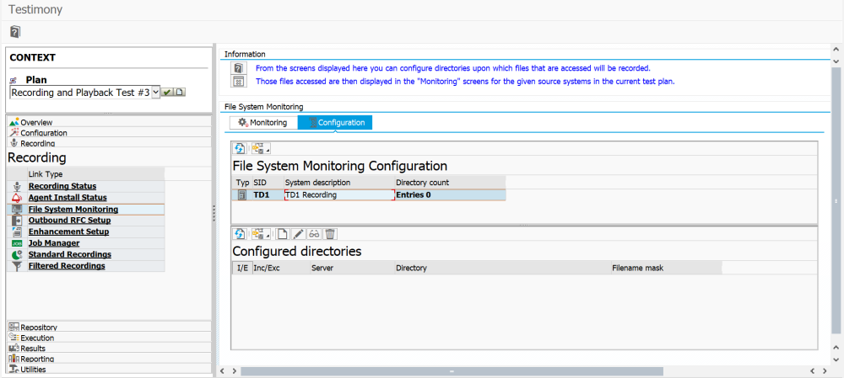Open layout menu in Configured directories toolbar
The height and width of the screenshot is (378, 844).
pyautogui.click(x=261, y=234)
